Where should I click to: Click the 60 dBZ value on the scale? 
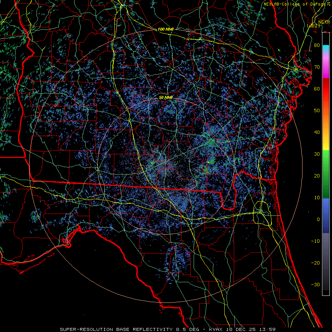tap(317, 89)
